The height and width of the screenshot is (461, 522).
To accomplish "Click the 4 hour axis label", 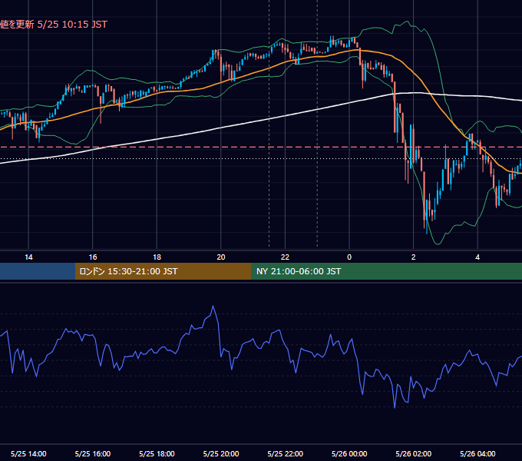I will coord(477,257).
